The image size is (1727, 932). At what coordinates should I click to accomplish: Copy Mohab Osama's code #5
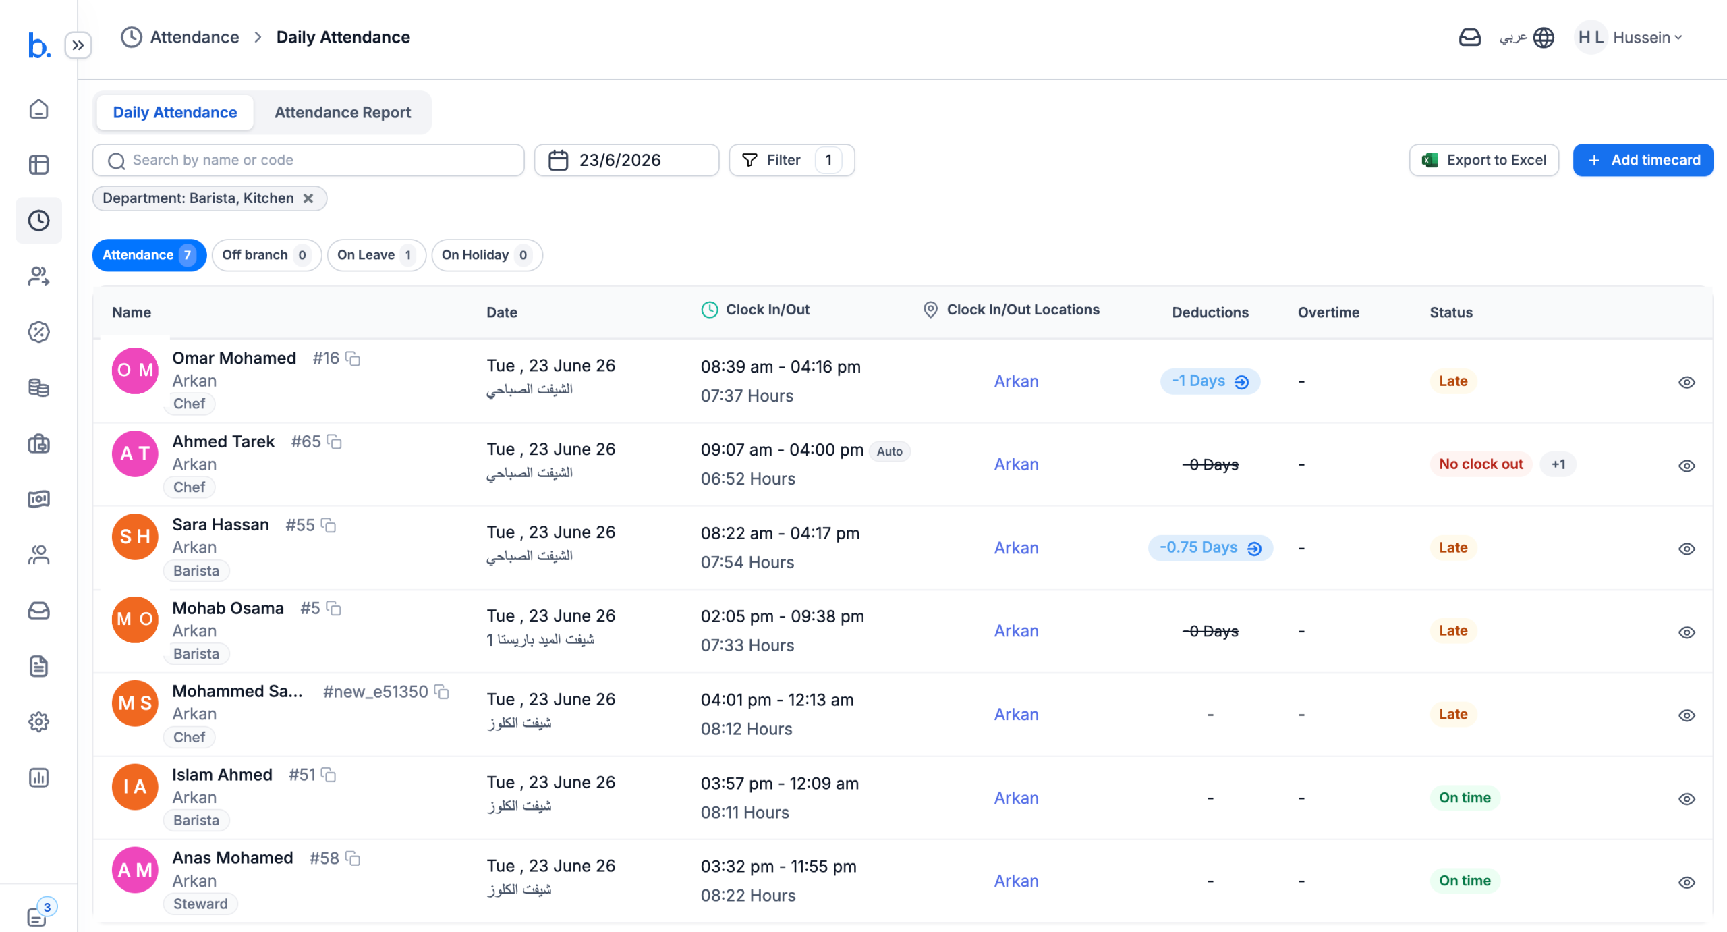coord(333,609)
